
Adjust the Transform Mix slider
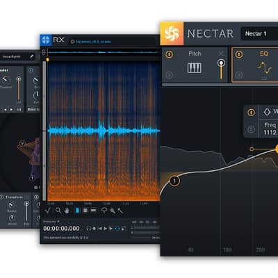(26, 211)
